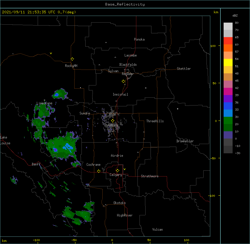Click the Sylvan label
Screen dimensions: 250x244
[x=113, y=71]
